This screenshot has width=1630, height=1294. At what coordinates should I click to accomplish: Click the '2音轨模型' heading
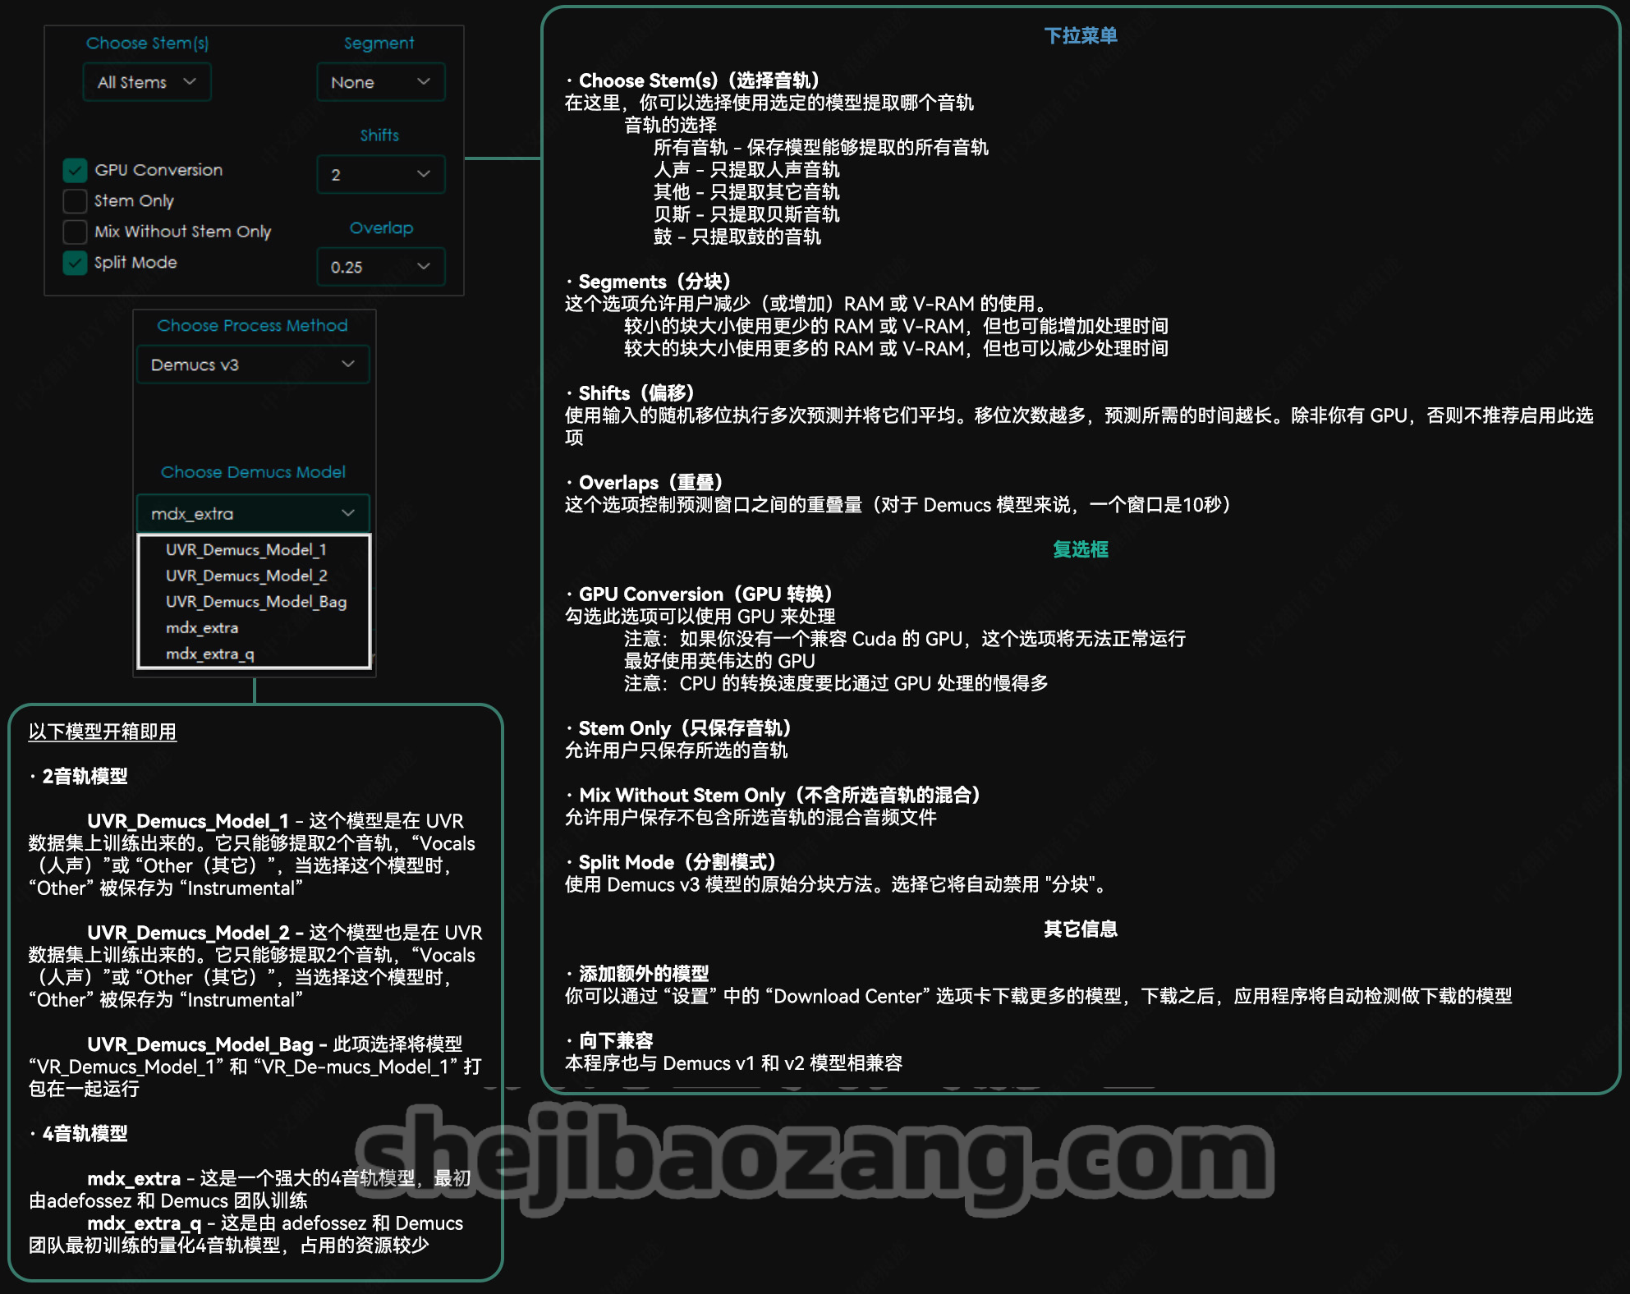[85, 776]
